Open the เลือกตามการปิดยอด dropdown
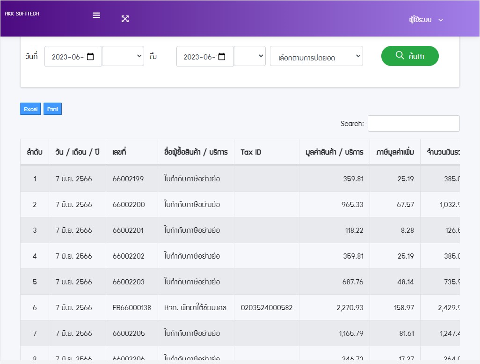 tap(316, 56)
